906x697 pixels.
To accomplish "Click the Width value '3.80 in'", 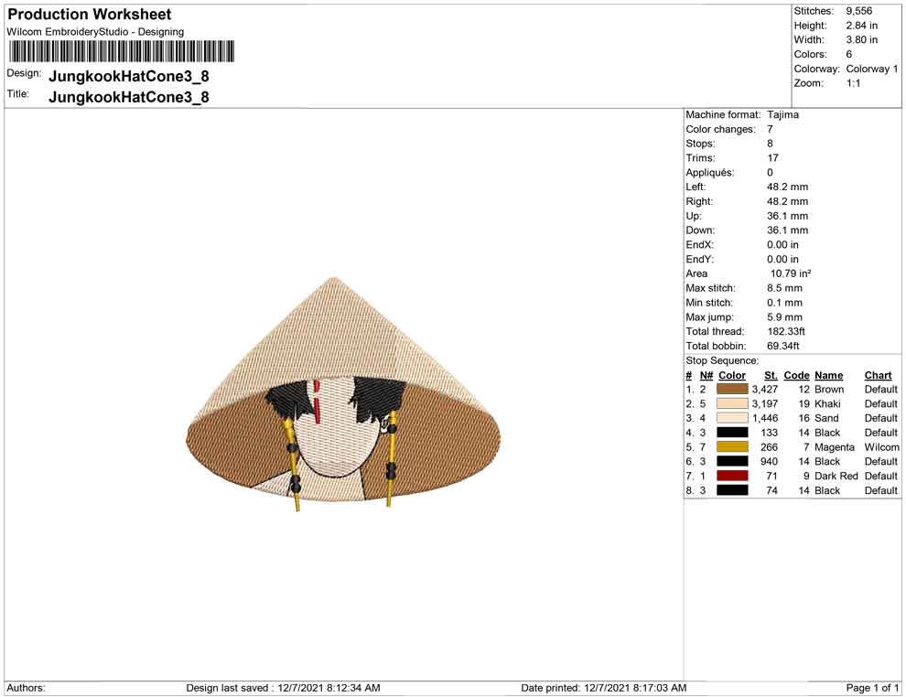I will (x=861, y=40).
